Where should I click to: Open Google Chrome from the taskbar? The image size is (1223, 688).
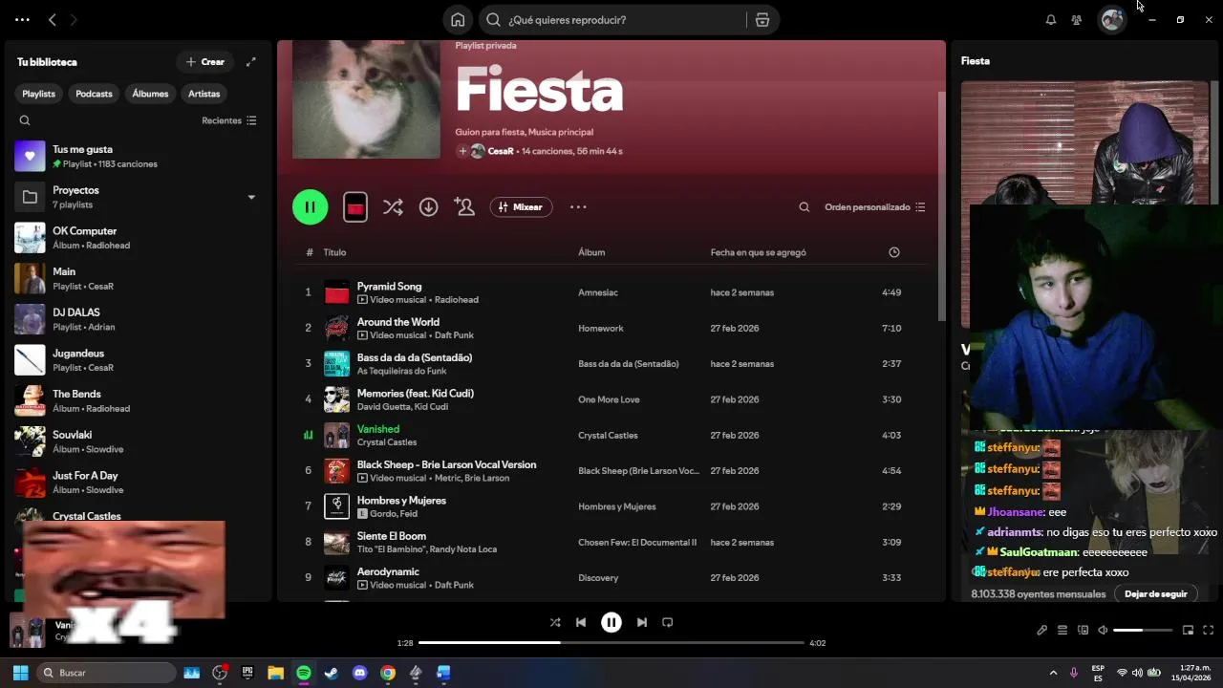pyautogui.click(x=387, y=673)
